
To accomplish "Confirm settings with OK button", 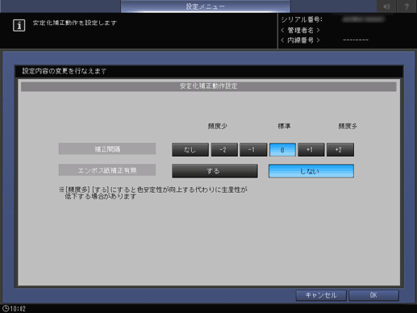I will (373, 295).
